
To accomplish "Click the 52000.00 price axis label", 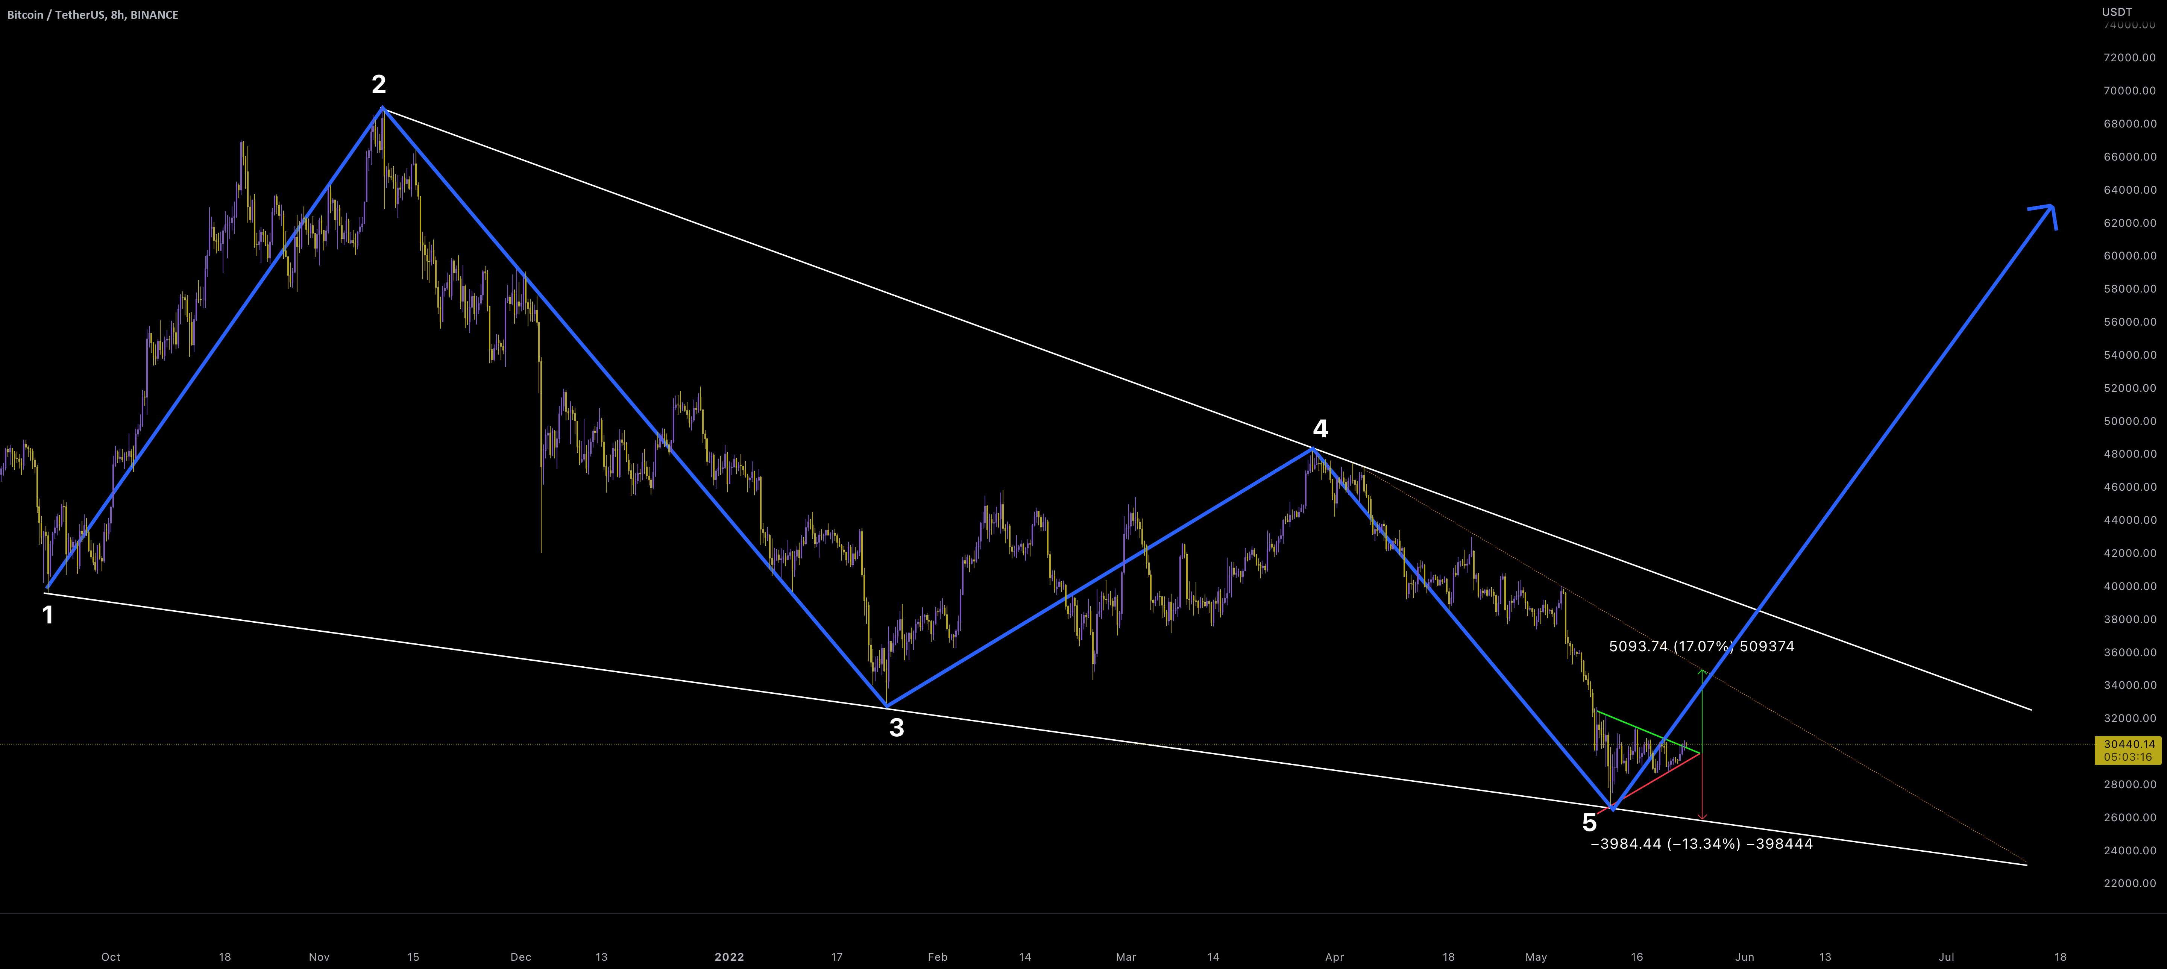I will tap(2130, 388).
